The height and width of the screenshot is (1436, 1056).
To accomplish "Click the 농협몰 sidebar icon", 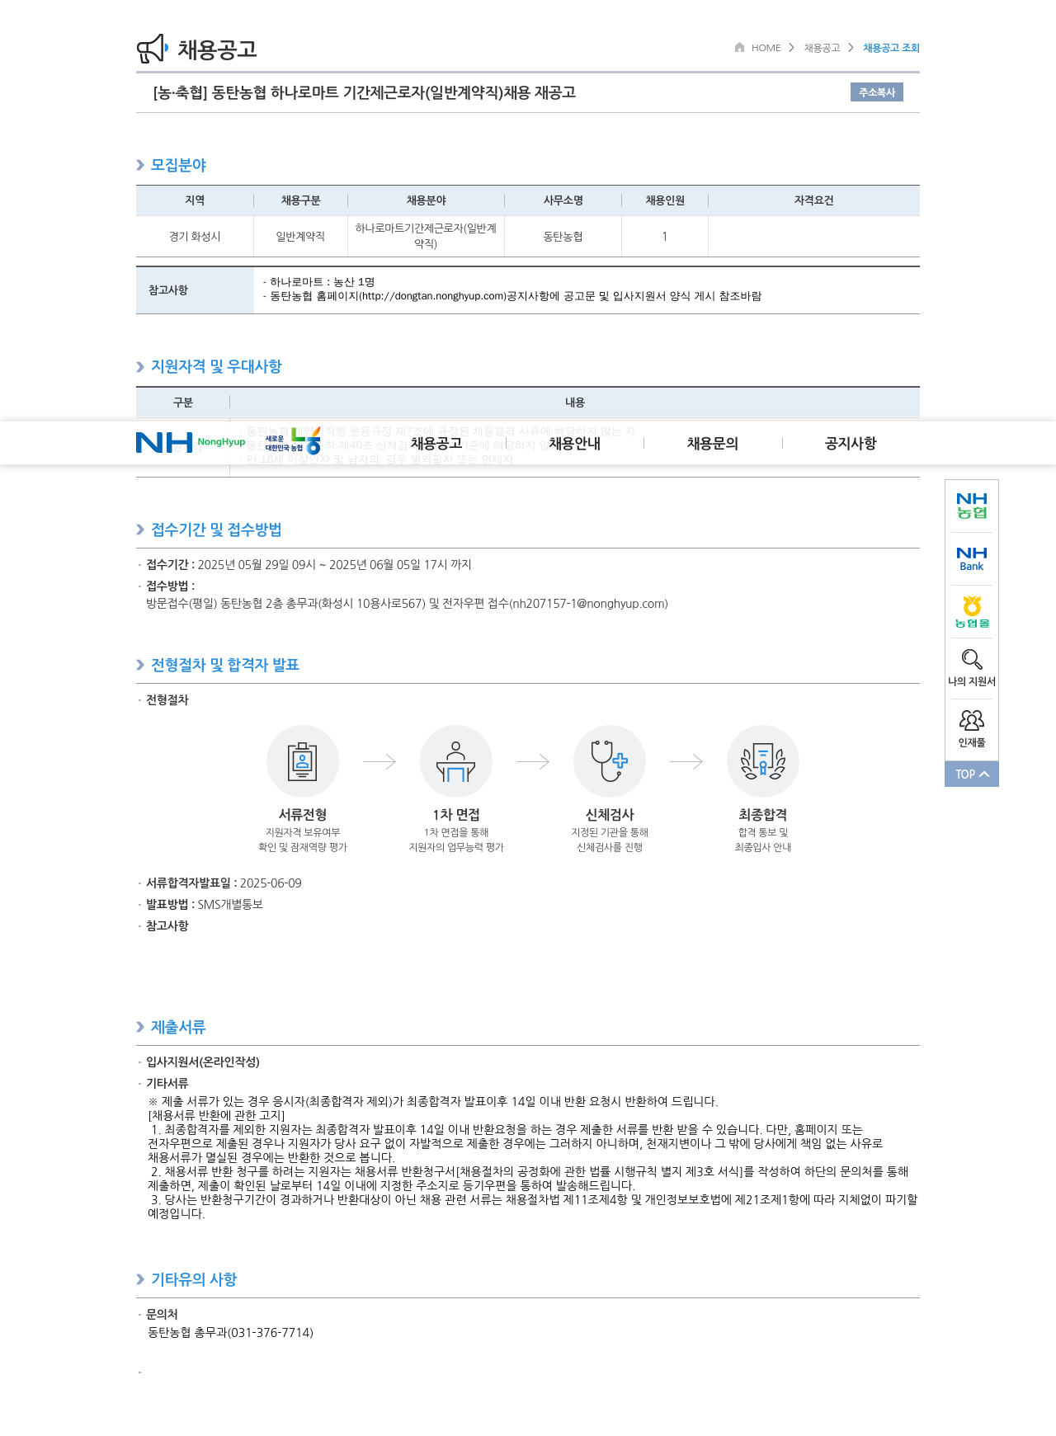I will click(972, 612).
